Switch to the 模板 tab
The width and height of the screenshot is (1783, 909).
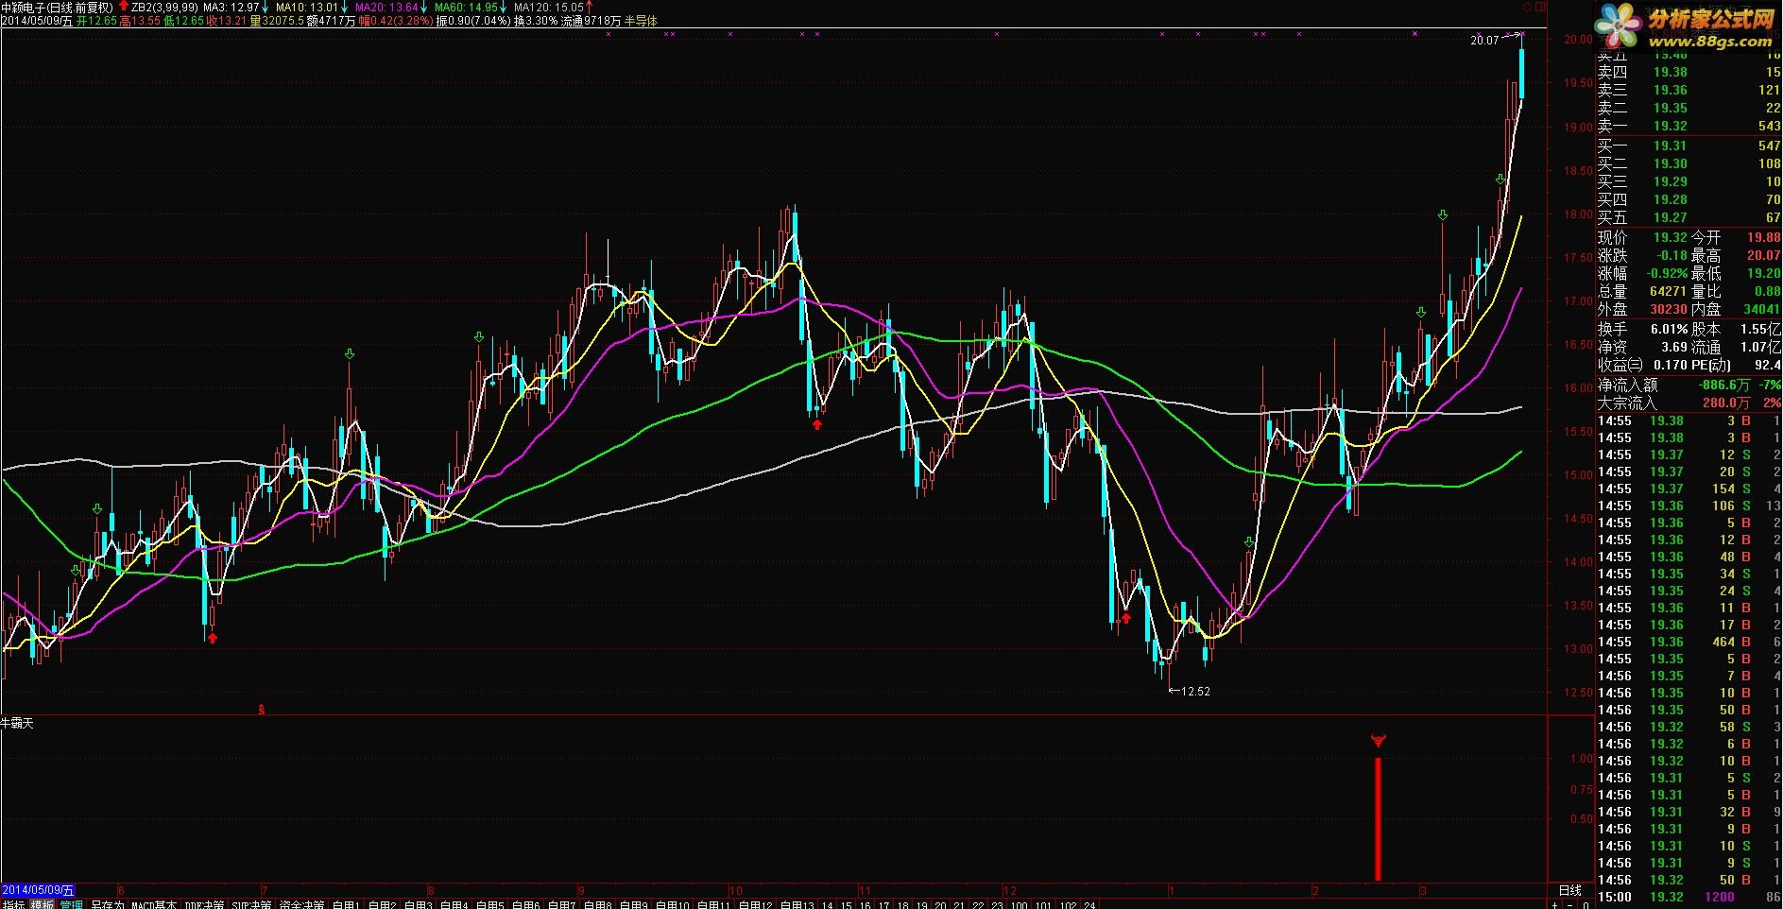pos(42,904)
